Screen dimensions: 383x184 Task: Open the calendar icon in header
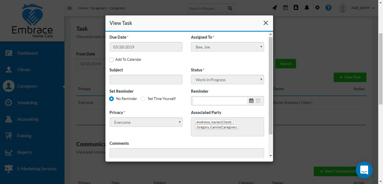[285, 8]
